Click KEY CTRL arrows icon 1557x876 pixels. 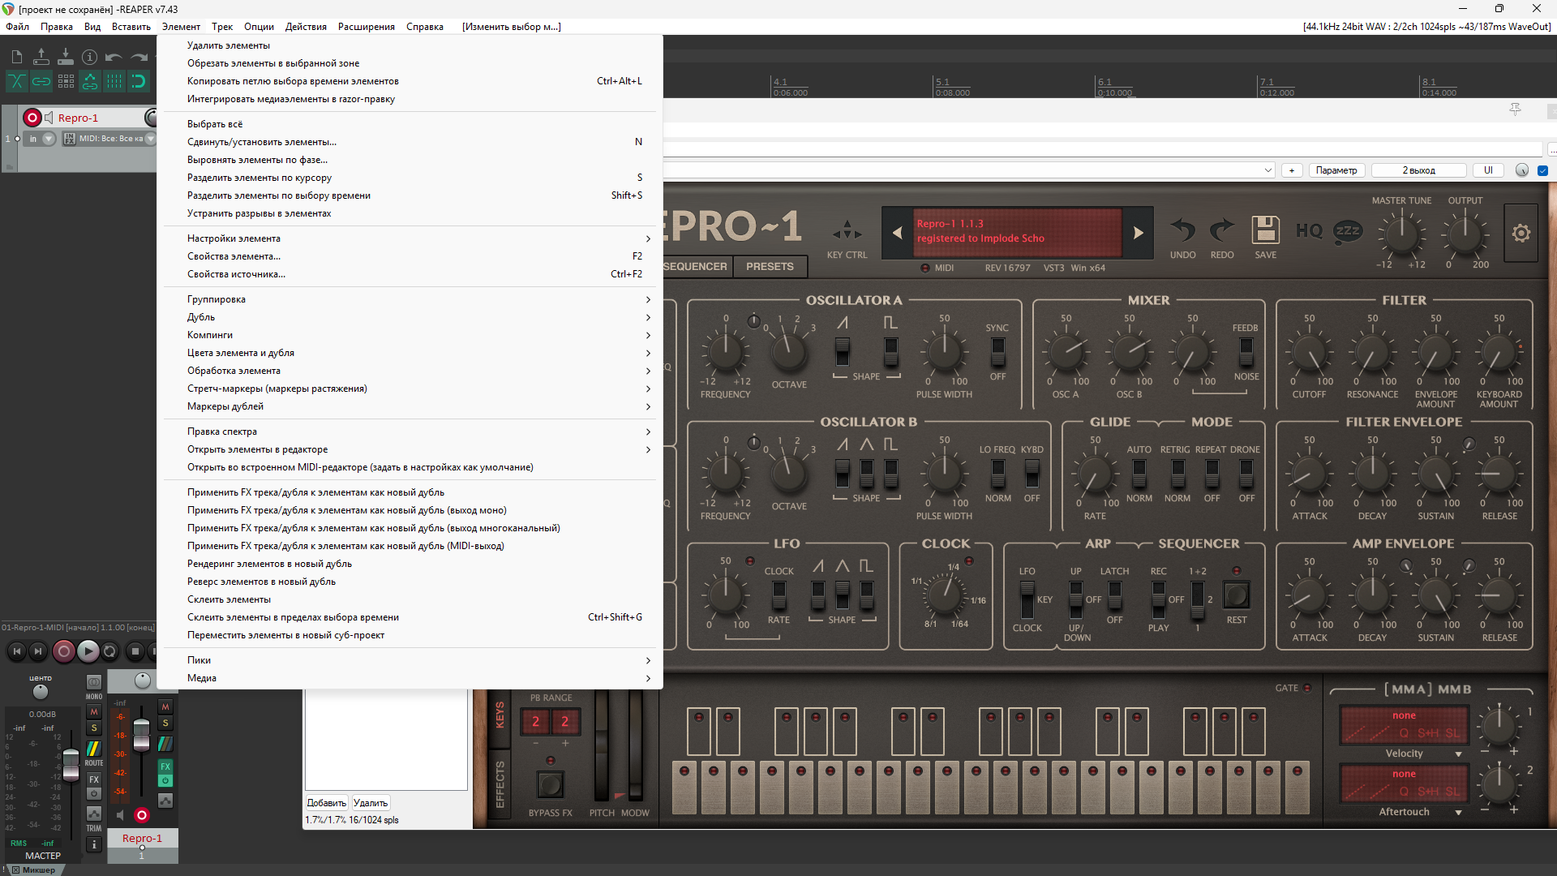tap(847, 231)
